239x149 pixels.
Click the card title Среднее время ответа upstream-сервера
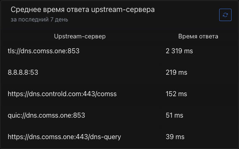83,10
